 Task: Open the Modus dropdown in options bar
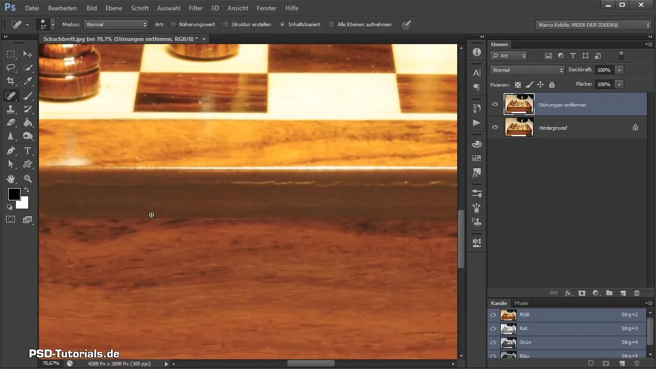coord(115,25)
